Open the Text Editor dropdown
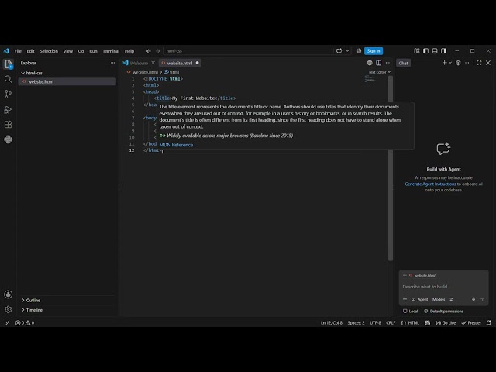 (x=379, y=72)
